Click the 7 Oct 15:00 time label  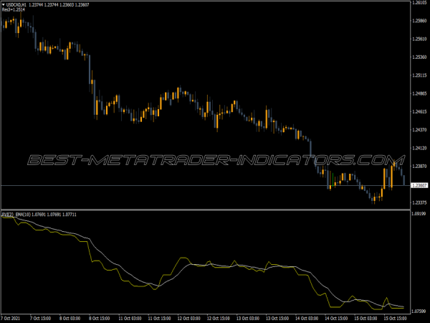(x=40, y=319)
